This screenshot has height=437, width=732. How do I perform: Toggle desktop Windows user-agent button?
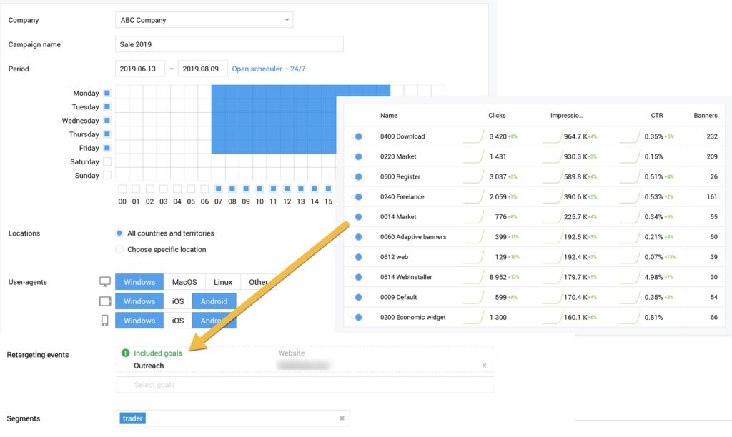coord(139,282)
